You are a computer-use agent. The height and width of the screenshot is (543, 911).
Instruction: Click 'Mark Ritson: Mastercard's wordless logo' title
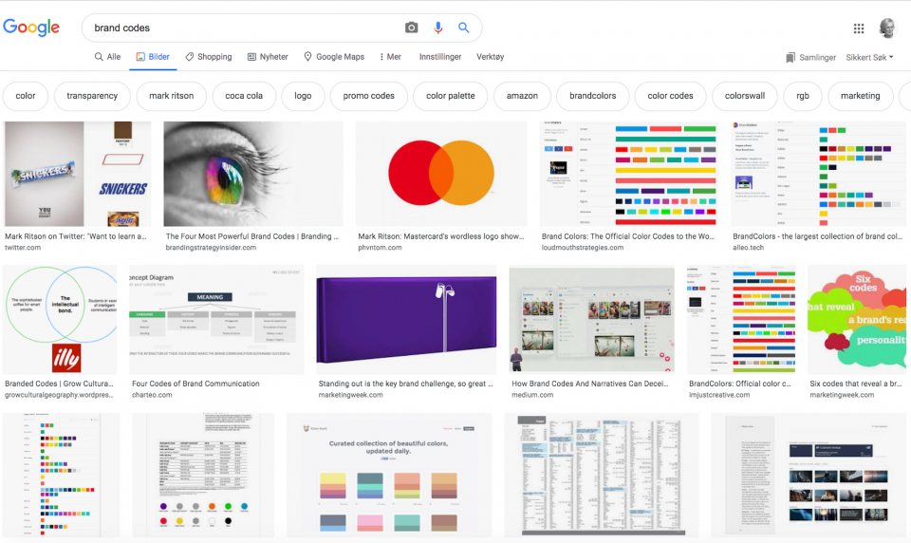441,236
